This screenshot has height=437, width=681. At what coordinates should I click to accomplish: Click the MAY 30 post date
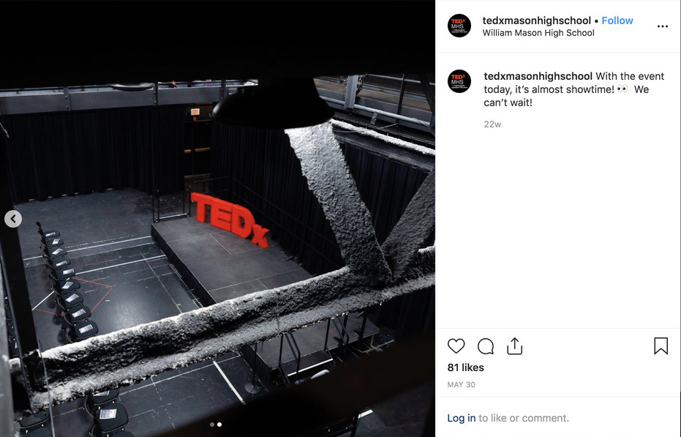point(462,385)
